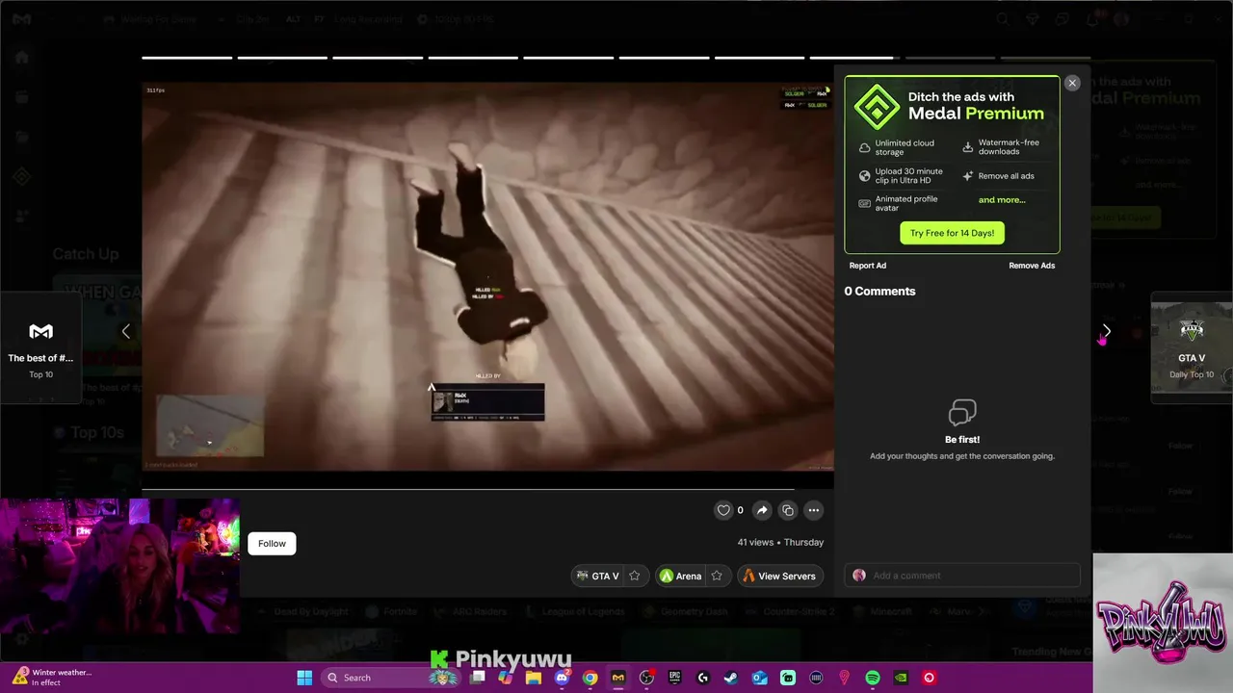Open Epic Games Launcher from the taskbar
The width and height of the screenshot is (1233, 693).
(675, 678)
